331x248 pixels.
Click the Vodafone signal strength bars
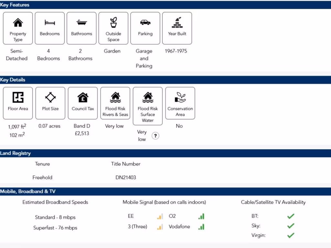(201, 227)
